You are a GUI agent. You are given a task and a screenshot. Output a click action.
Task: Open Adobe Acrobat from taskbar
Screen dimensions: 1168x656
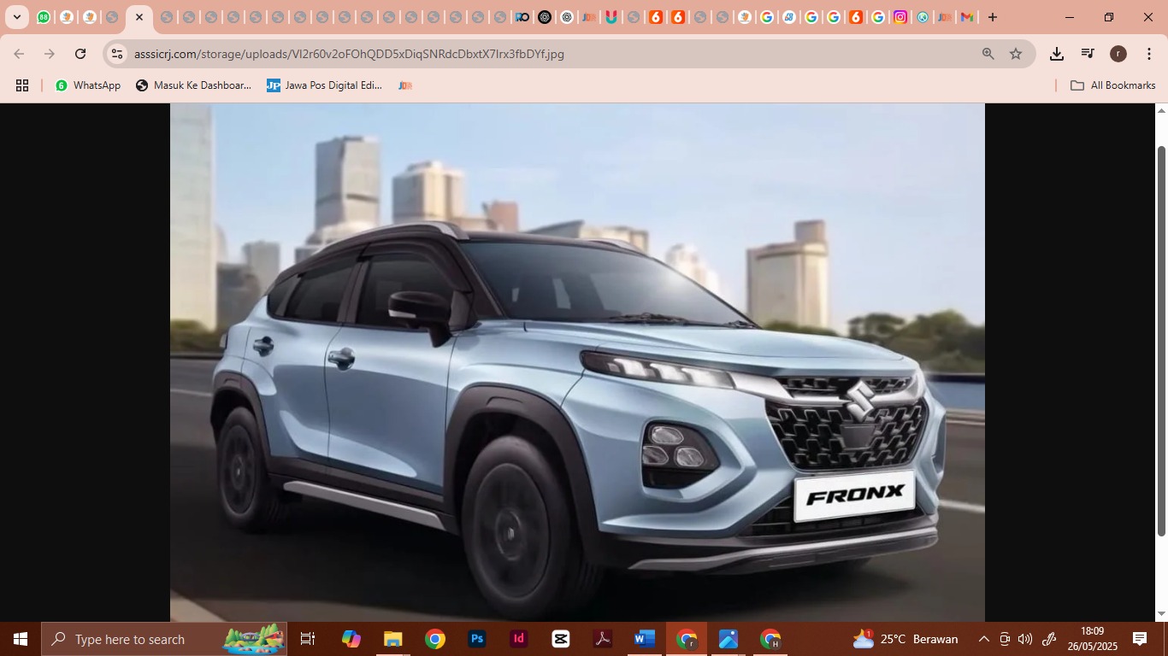click(x=602, y=639)
